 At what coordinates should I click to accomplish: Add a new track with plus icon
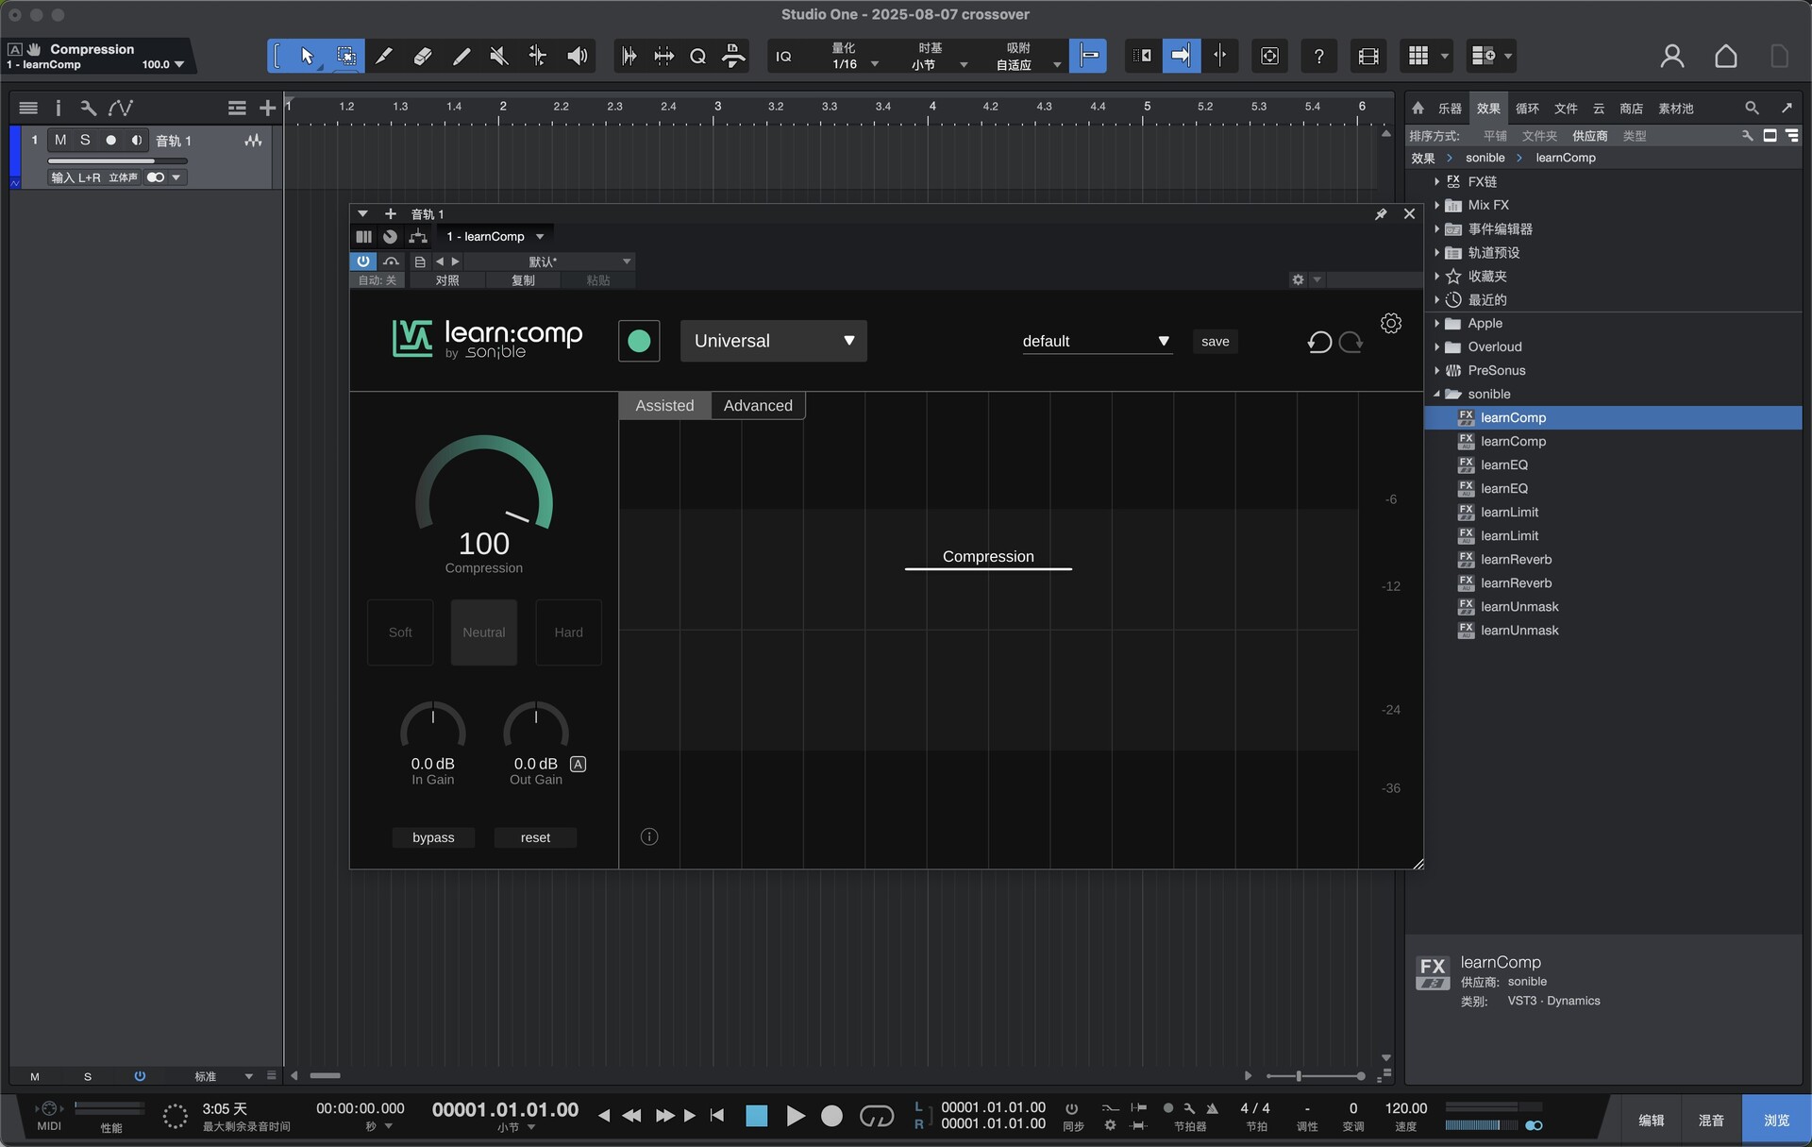(267, 108)
